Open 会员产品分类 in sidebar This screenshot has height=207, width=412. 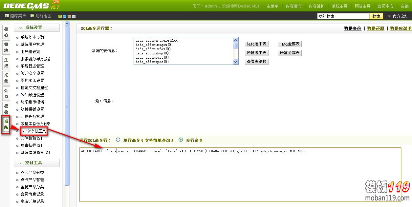[x=32, y=187]
